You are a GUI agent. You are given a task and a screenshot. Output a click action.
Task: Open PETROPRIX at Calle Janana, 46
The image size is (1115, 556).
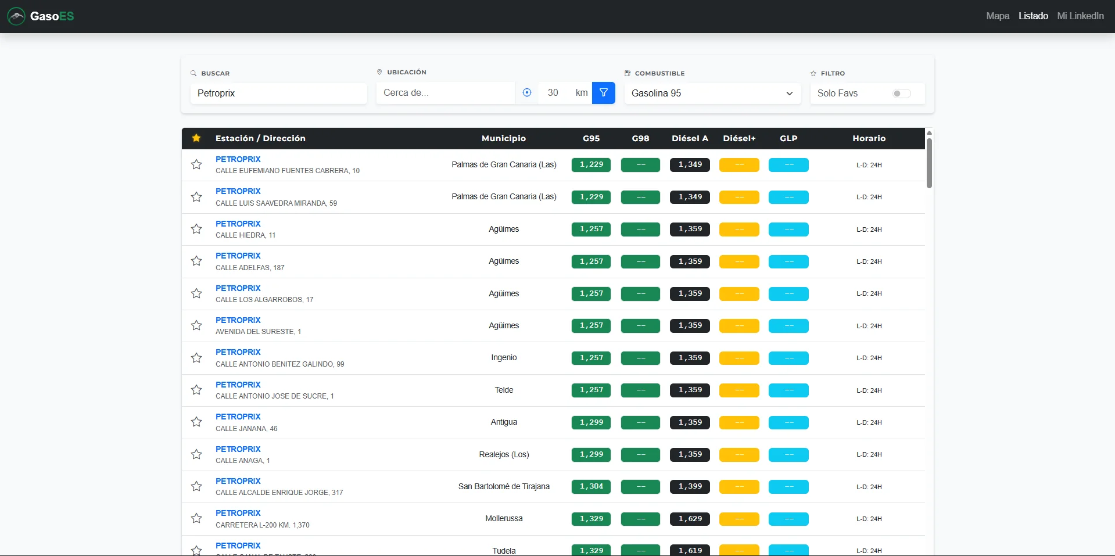pyautogui.click(x=238, y=417)
